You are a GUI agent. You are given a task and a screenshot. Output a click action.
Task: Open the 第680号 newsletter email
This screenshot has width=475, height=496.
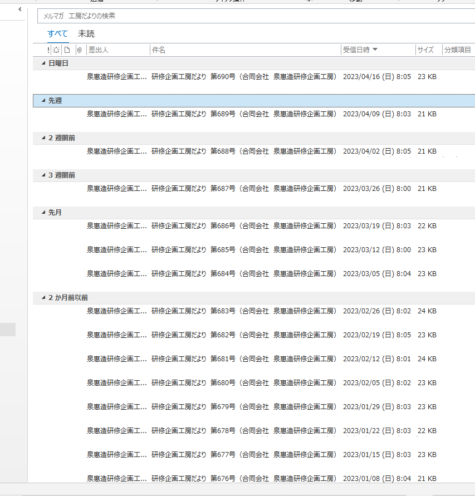pos(254,383)
